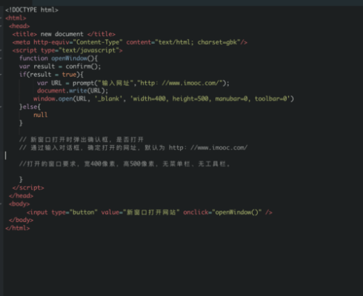
Task: Click the closing html tag at the bottom
Action: pyautogui.click(x=18, y=228)
